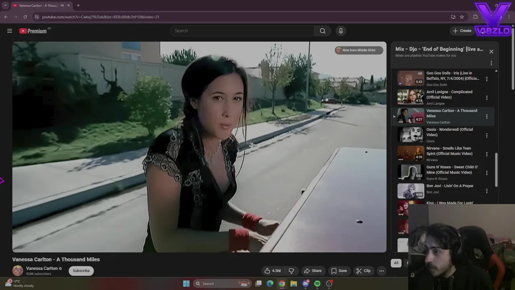Open the tab search dropdown arrow
The image size is (515, 290).
pyautogui.click(x=5, y=5)
